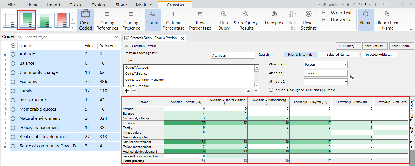This screenshot has width=415, height=166.
Task: Open the Modules ribbon tab
Action: click(144, 5)
